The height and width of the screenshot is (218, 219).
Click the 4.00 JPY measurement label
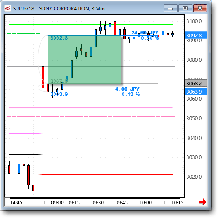(127, 89)
